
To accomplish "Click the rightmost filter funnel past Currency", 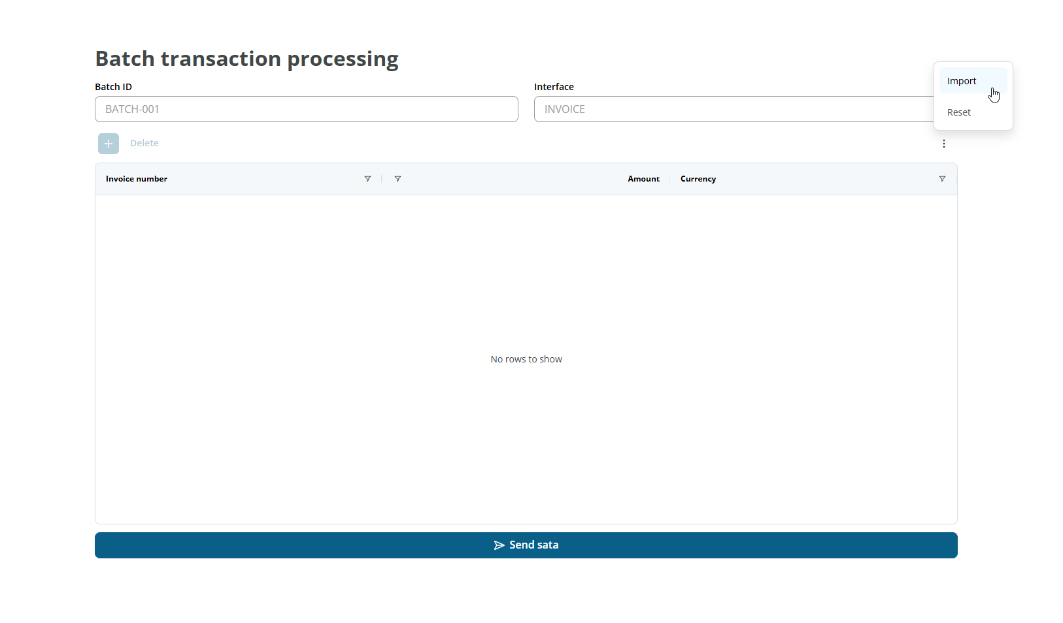I will (x=942, y=178).
